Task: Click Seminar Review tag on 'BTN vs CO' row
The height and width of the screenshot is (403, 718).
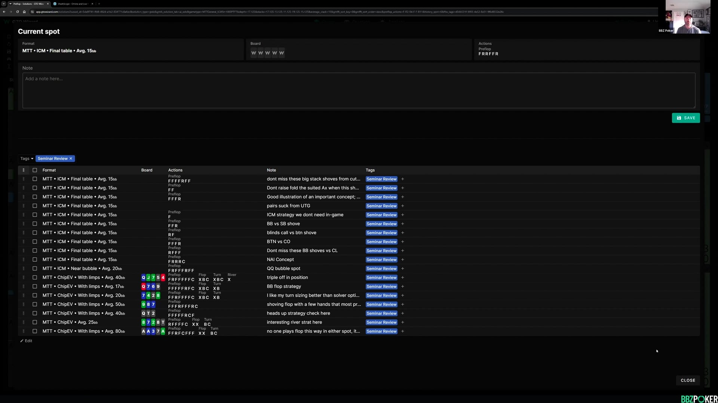Action: [381, 242]
